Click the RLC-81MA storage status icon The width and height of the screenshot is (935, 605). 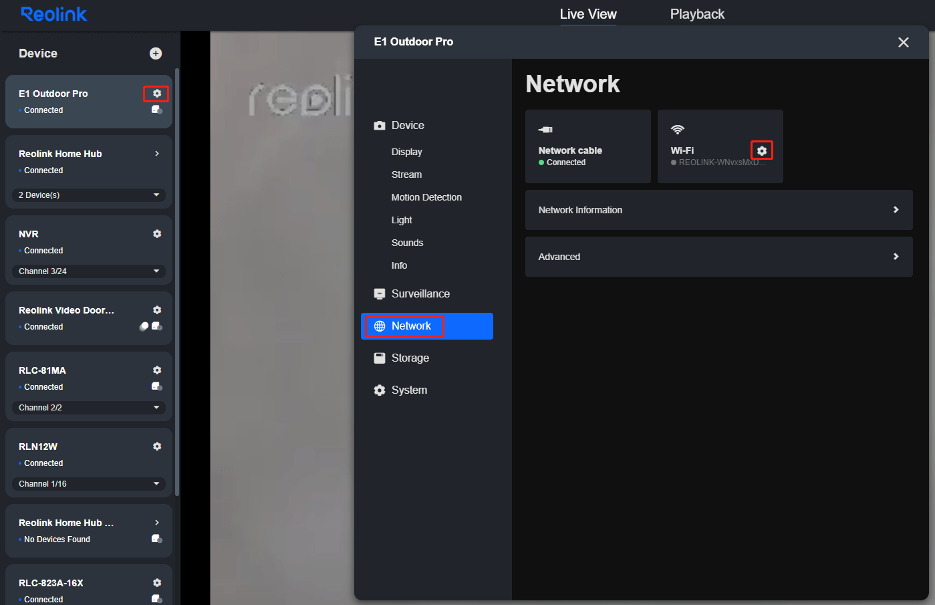point(157,386)
